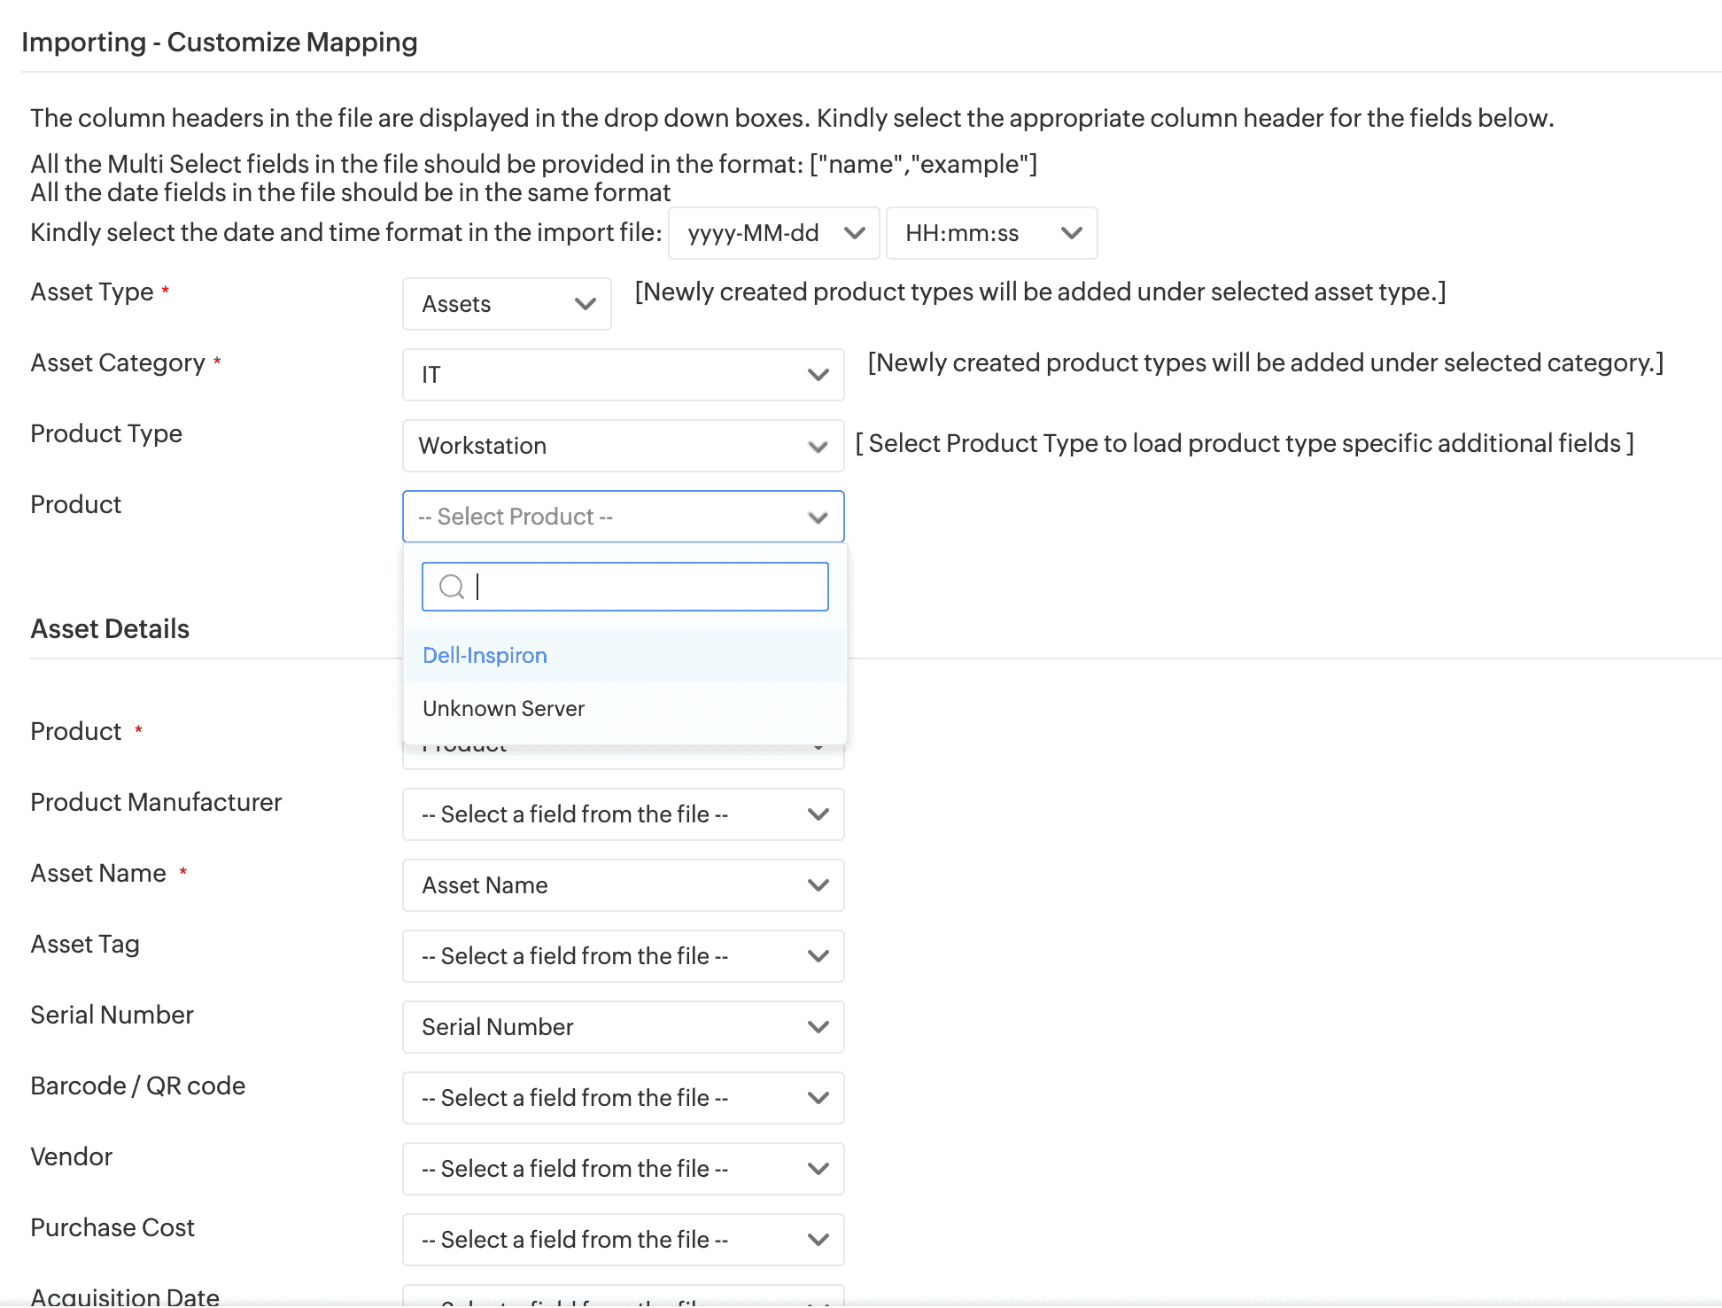
Task: Expand the Asset Type dropdown showing Assets
Action: tap(506, 304)
